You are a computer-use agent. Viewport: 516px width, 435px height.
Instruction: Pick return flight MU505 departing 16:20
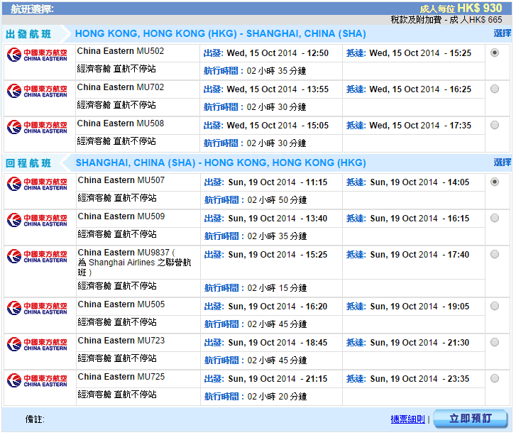[x=495, y=306]
